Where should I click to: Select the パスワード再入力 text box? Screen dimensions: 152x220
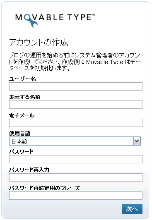click(x=76, y=177)
